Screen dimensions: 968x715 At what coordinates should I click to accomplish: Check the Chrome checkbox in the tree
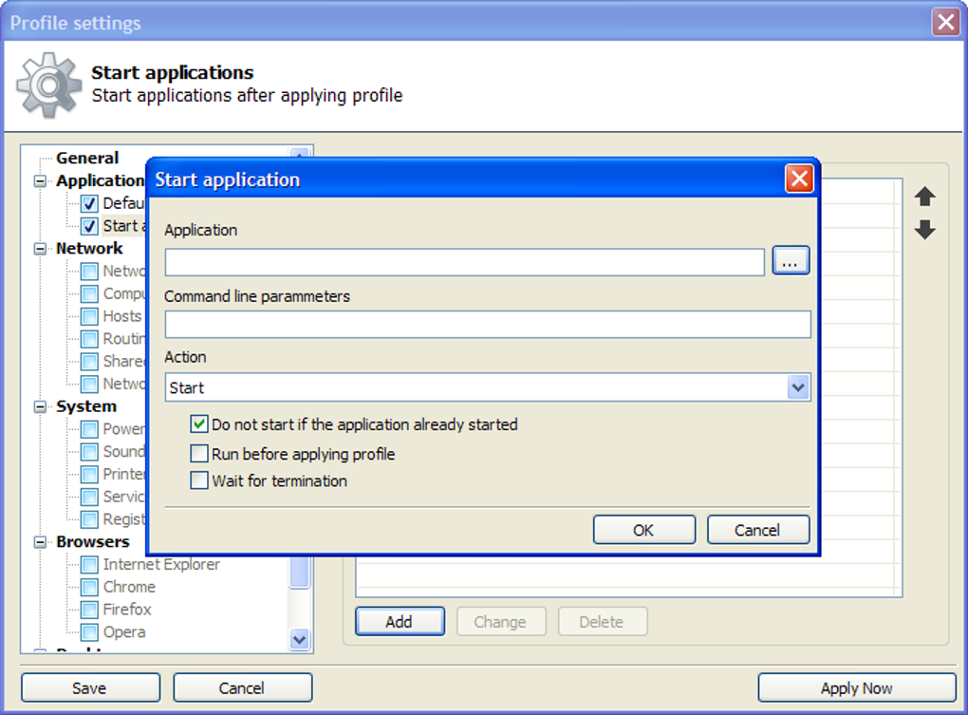coord(89,587)
